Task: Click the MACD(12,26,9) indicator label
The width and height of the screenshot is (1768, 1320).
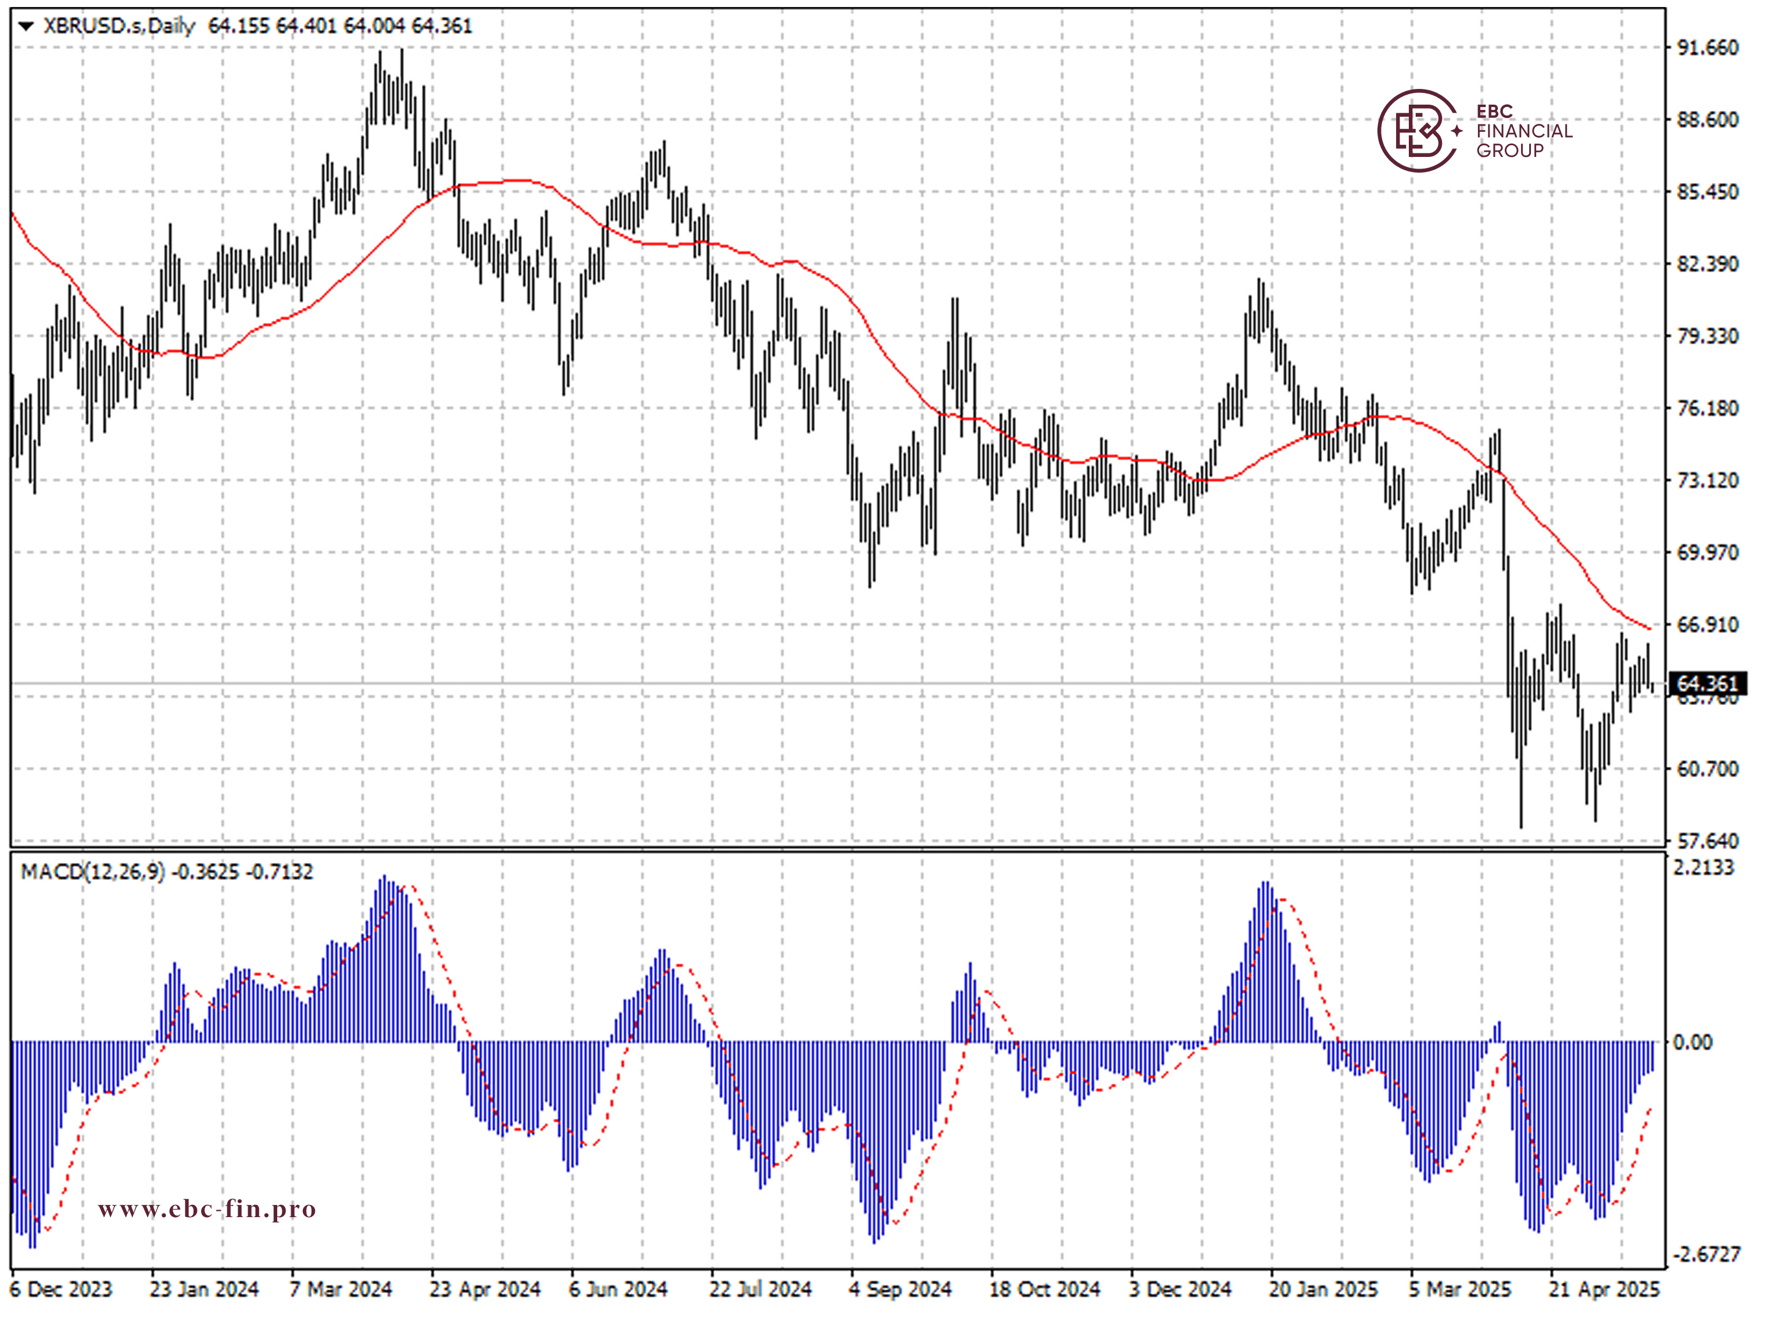Action: pos(92,872)
